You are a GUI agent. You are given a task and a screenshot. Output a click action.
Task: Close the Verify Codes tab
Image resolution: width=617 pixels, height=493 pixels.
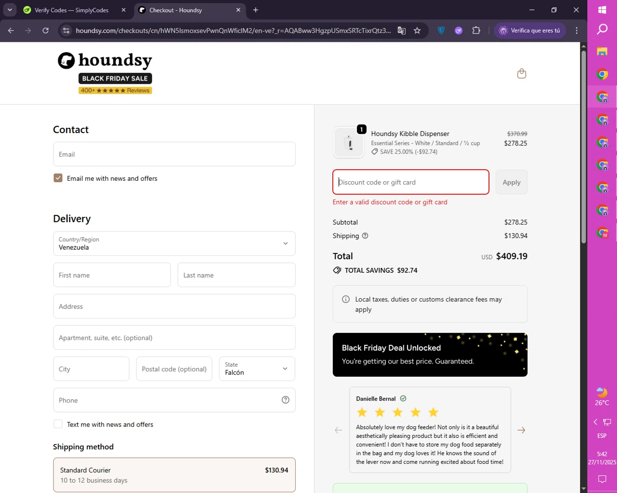(123, 10)
